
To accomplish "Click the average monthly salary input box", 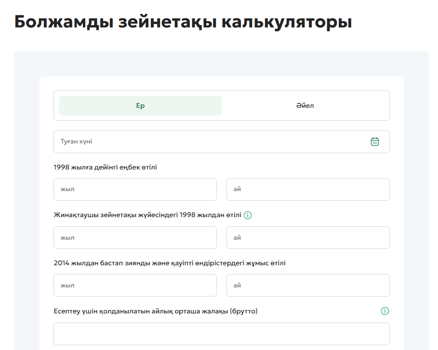I will [x=221, y=334].
